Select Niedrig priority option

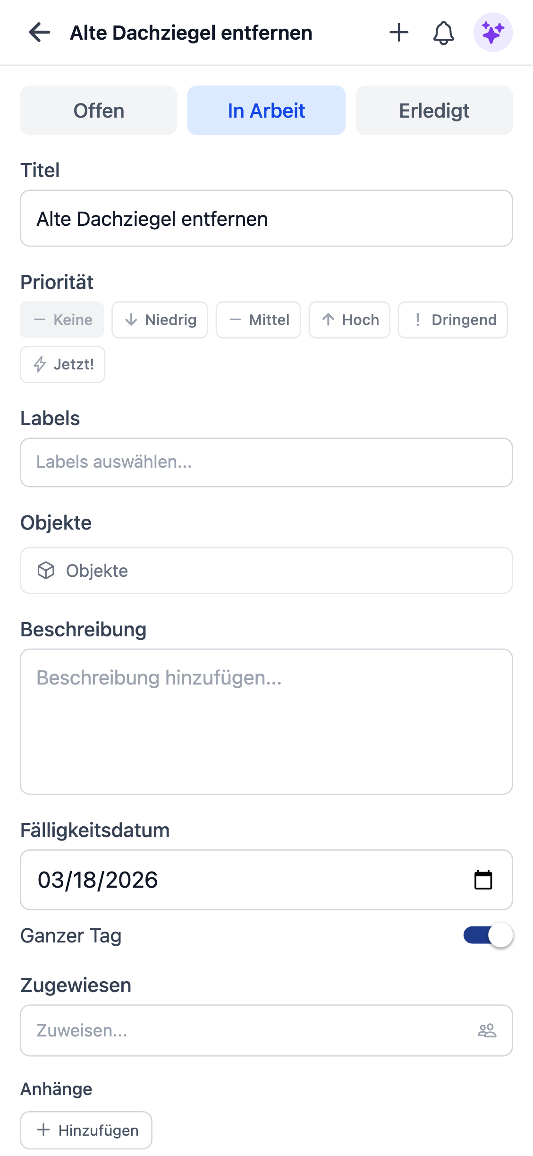(160, 320)
